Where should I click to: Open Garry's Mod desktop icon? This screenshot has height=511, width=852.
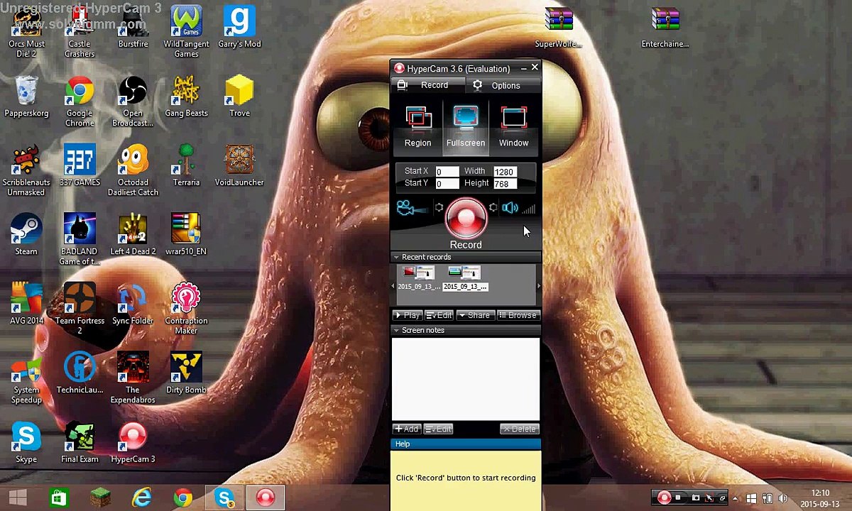pyautogui.click(x=239, y=28)
